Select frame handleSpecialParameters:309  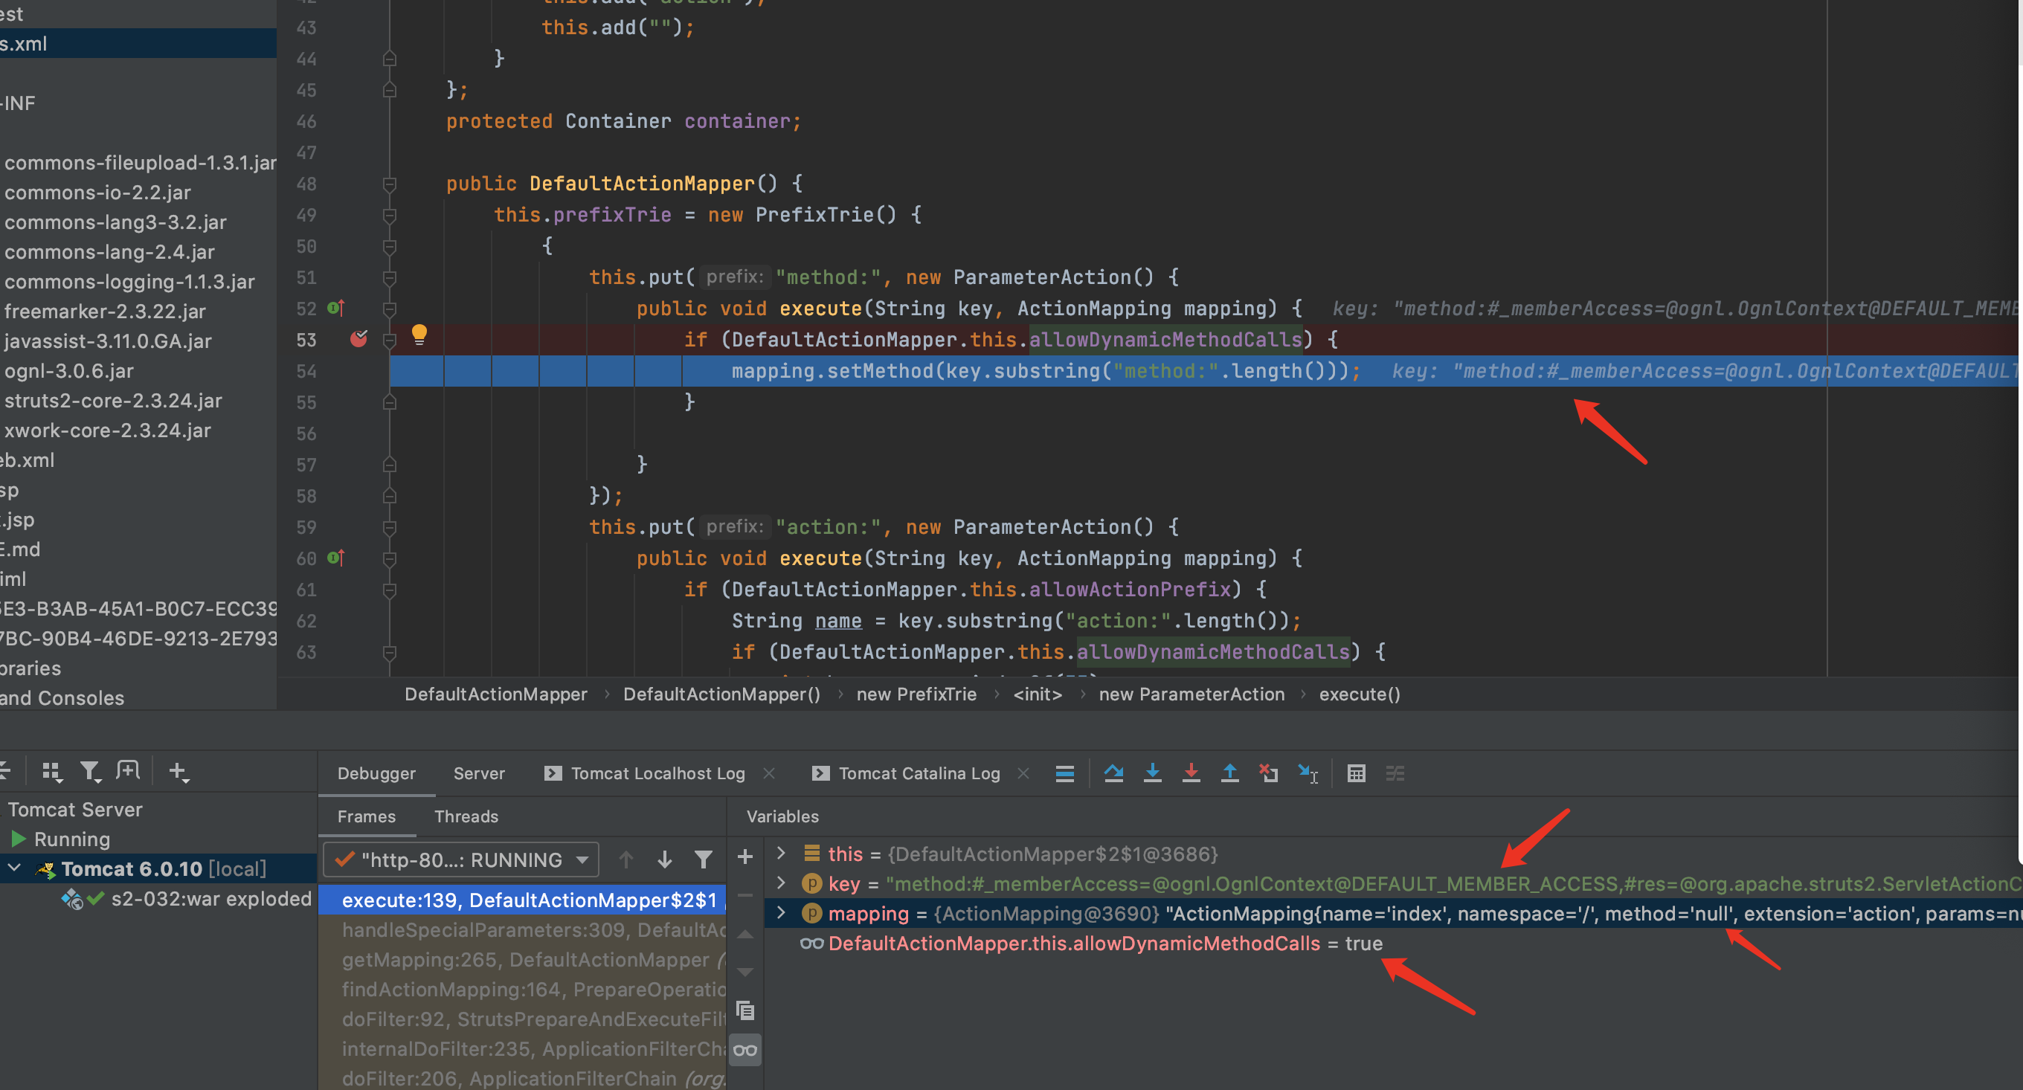523,930
